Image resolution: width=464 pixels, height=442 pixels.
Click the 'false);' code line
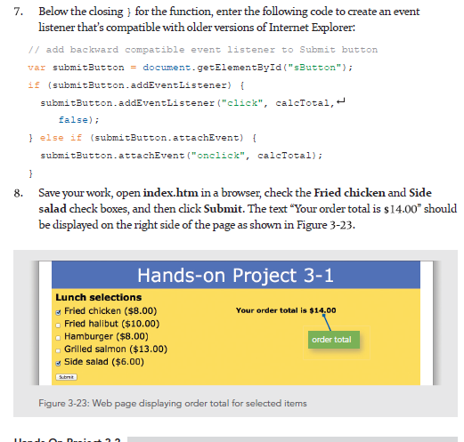(78, 120)
